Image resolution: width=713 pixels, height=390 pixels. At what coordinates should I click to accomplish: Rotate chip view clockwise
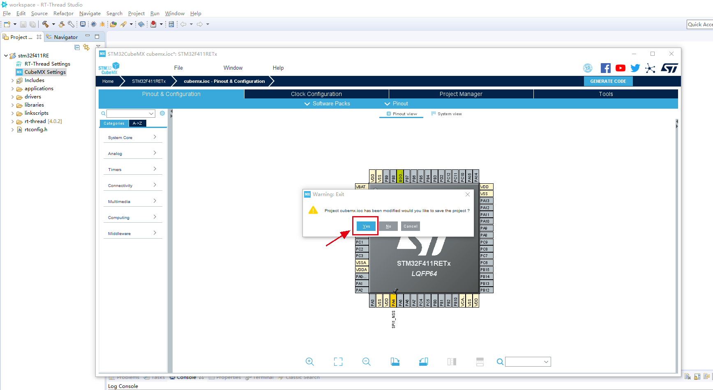pos(395,362)
